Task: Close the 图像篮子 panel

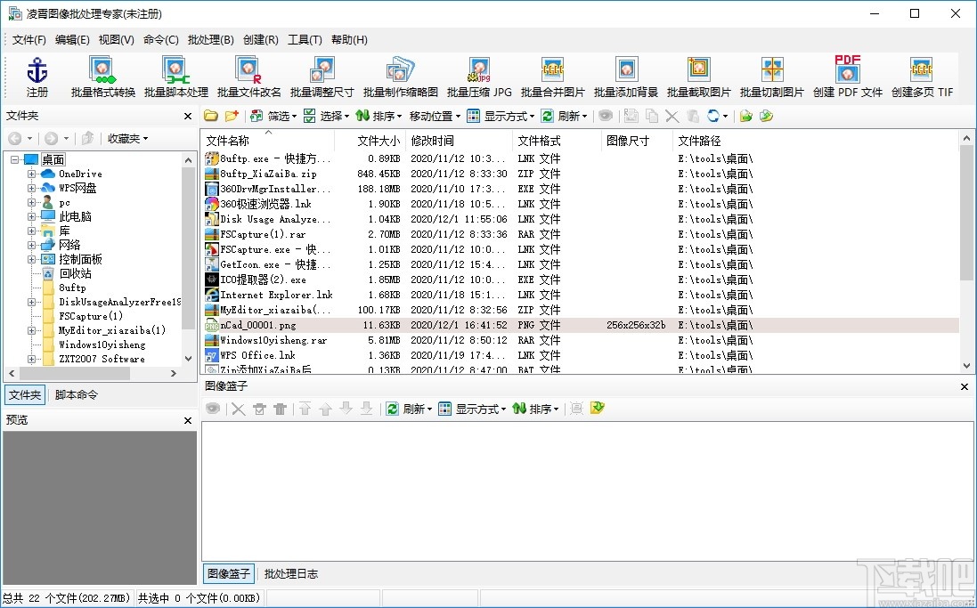Action: pos(965,387)
